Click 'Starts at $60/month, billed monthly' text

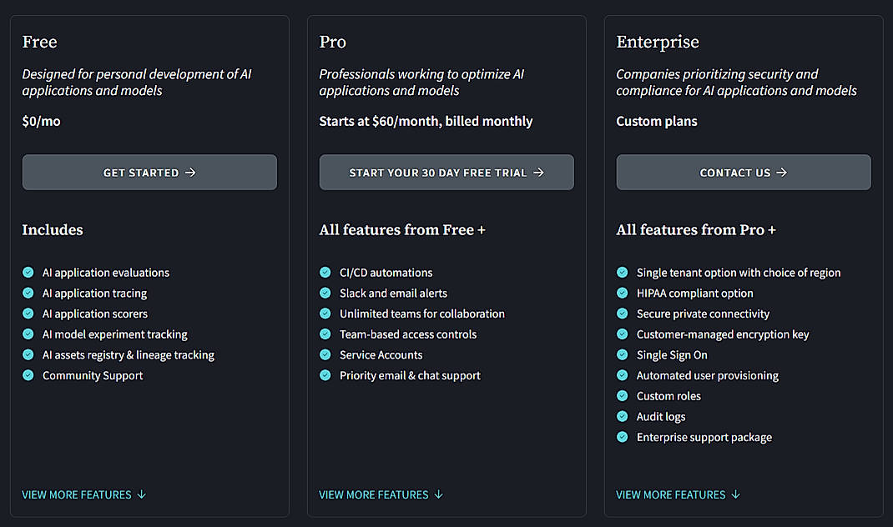(426, 121)
